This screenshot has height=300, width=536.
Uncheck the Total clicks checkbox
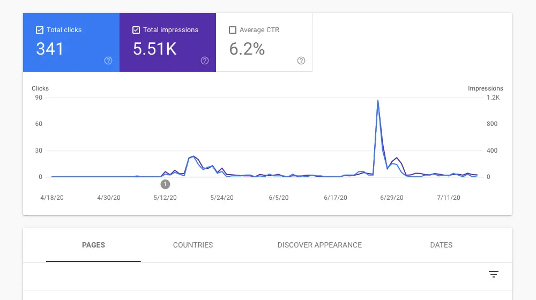point(40,30)
